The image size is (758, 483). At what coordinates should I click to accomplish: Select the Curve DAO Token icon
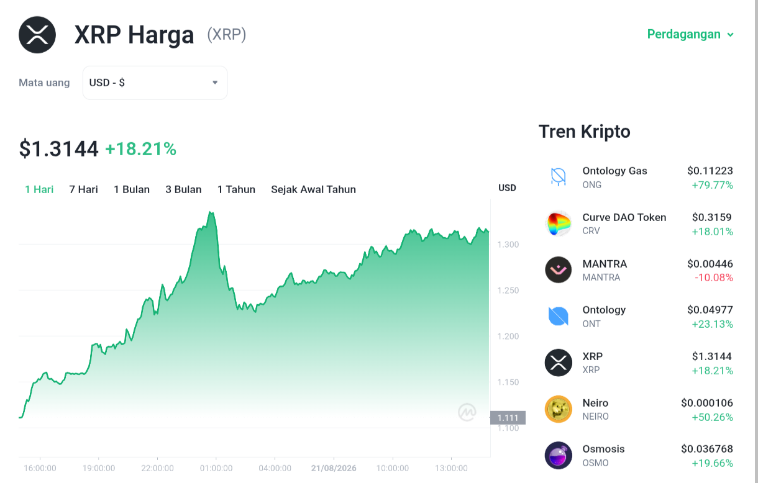558,223
